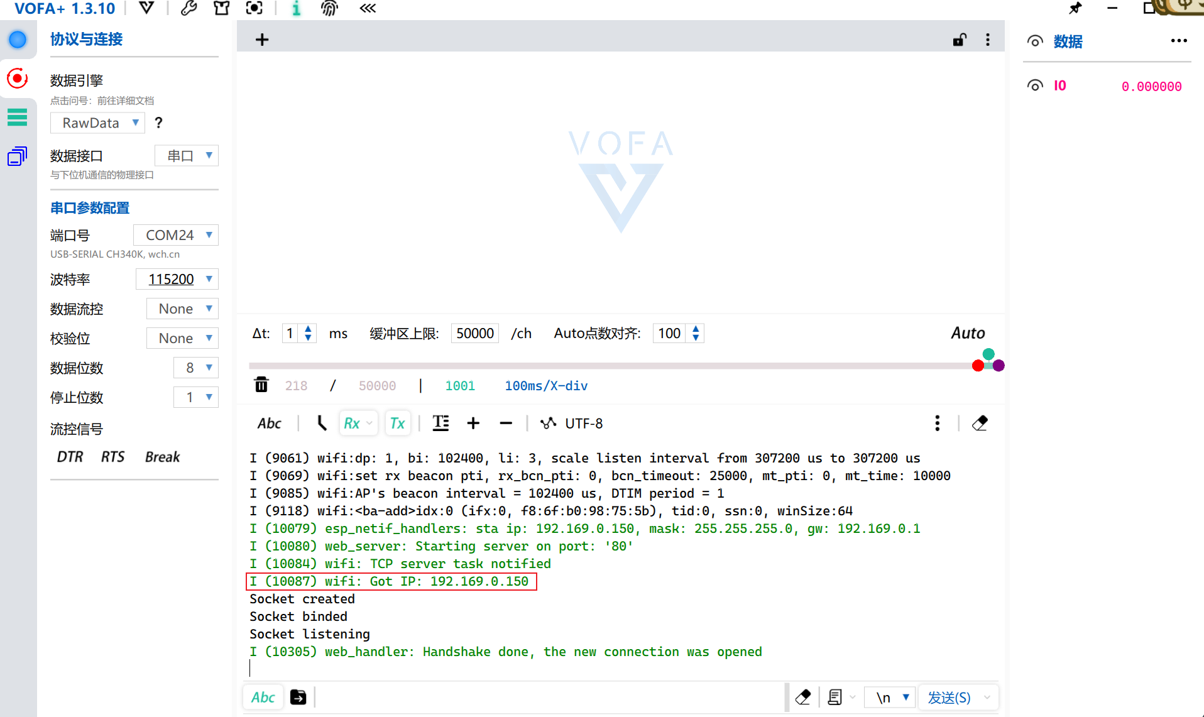Click the Auto点数对齐 100 input field
This screenshot has width=1204, height=717.
click(670, 333)
